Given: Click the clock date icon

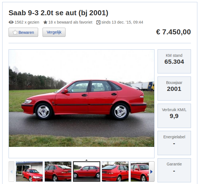Looking at the screenshot, I should pyautogui.click(x=98, y=22).
